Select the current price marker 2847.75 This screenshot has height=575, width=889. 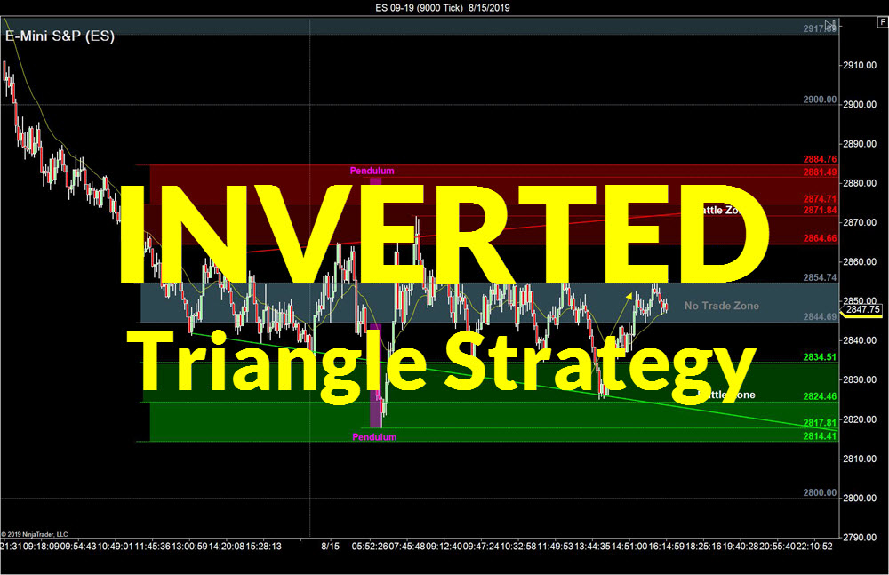click(x=863, y=309)
